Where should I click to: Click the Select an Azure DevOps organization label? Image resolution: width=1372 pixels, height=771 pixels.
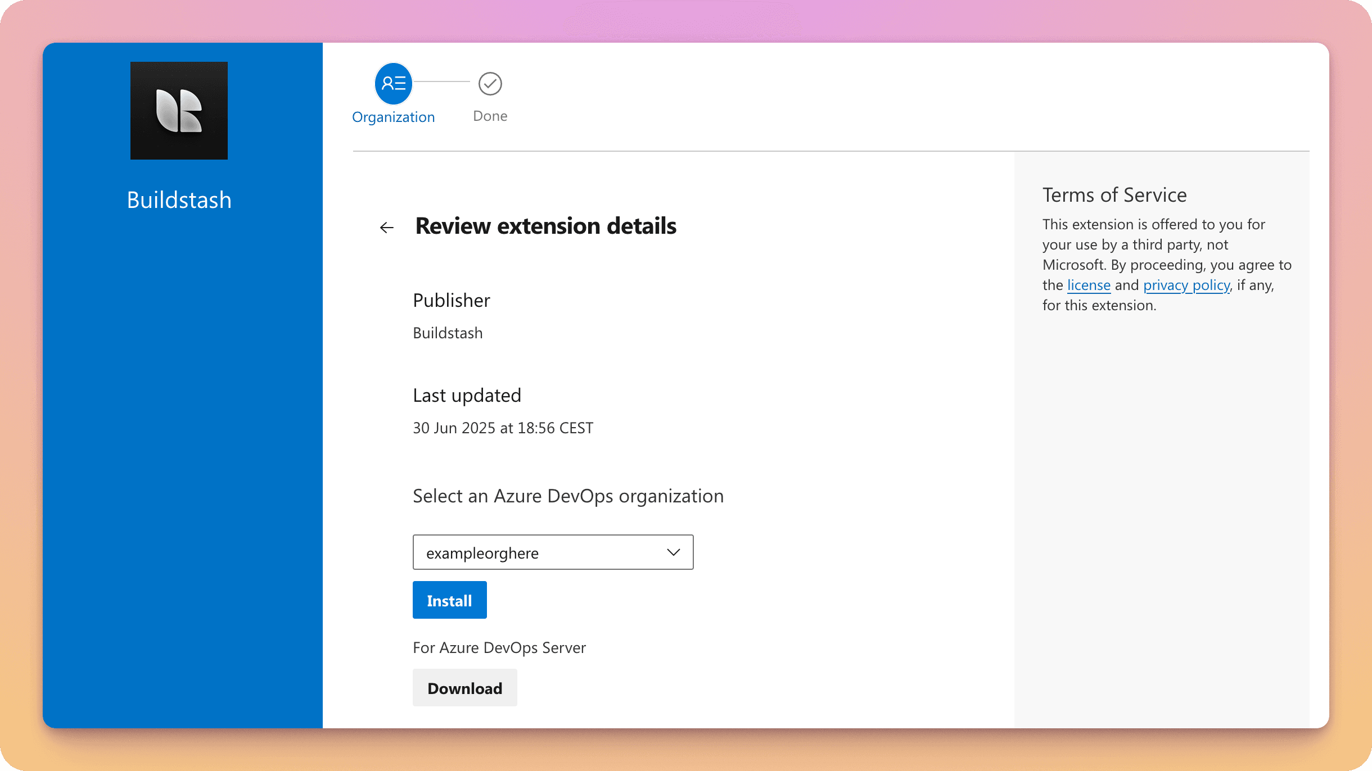[x=568, y=496]
